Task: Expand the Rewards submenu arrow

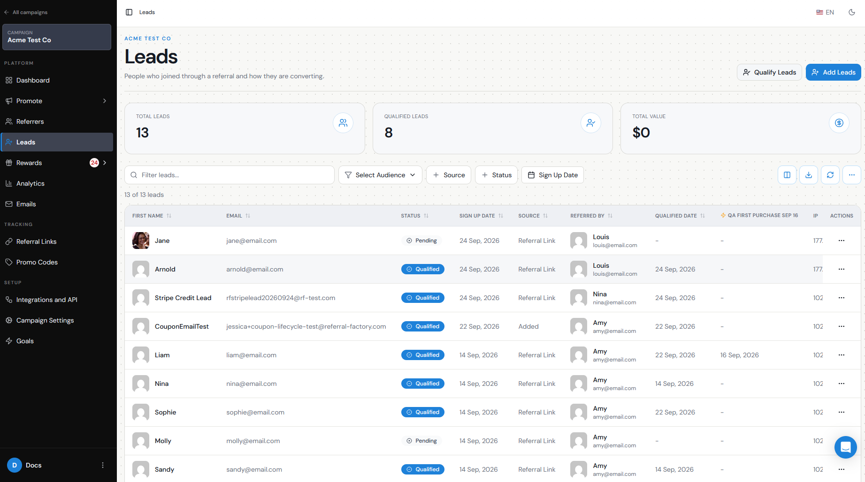Action: click(x=105, y=163)
